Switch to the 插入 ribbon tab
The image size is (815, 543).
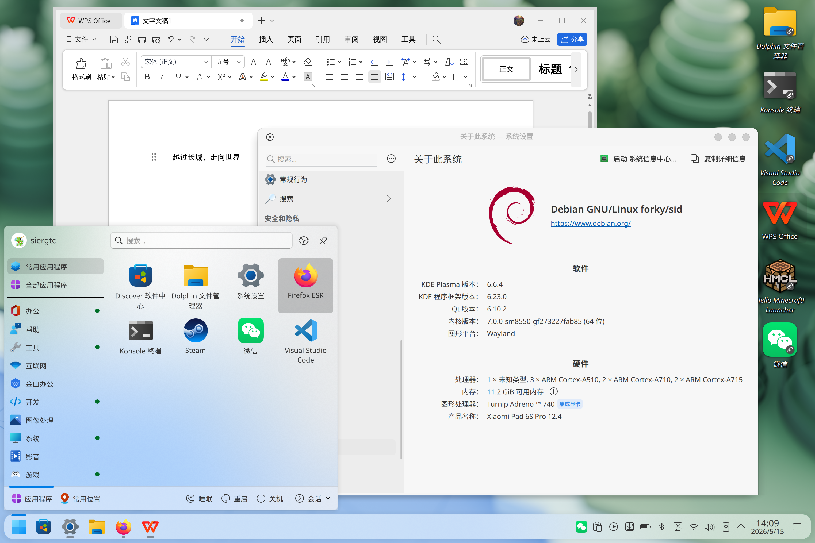click(x=266, y=40)
